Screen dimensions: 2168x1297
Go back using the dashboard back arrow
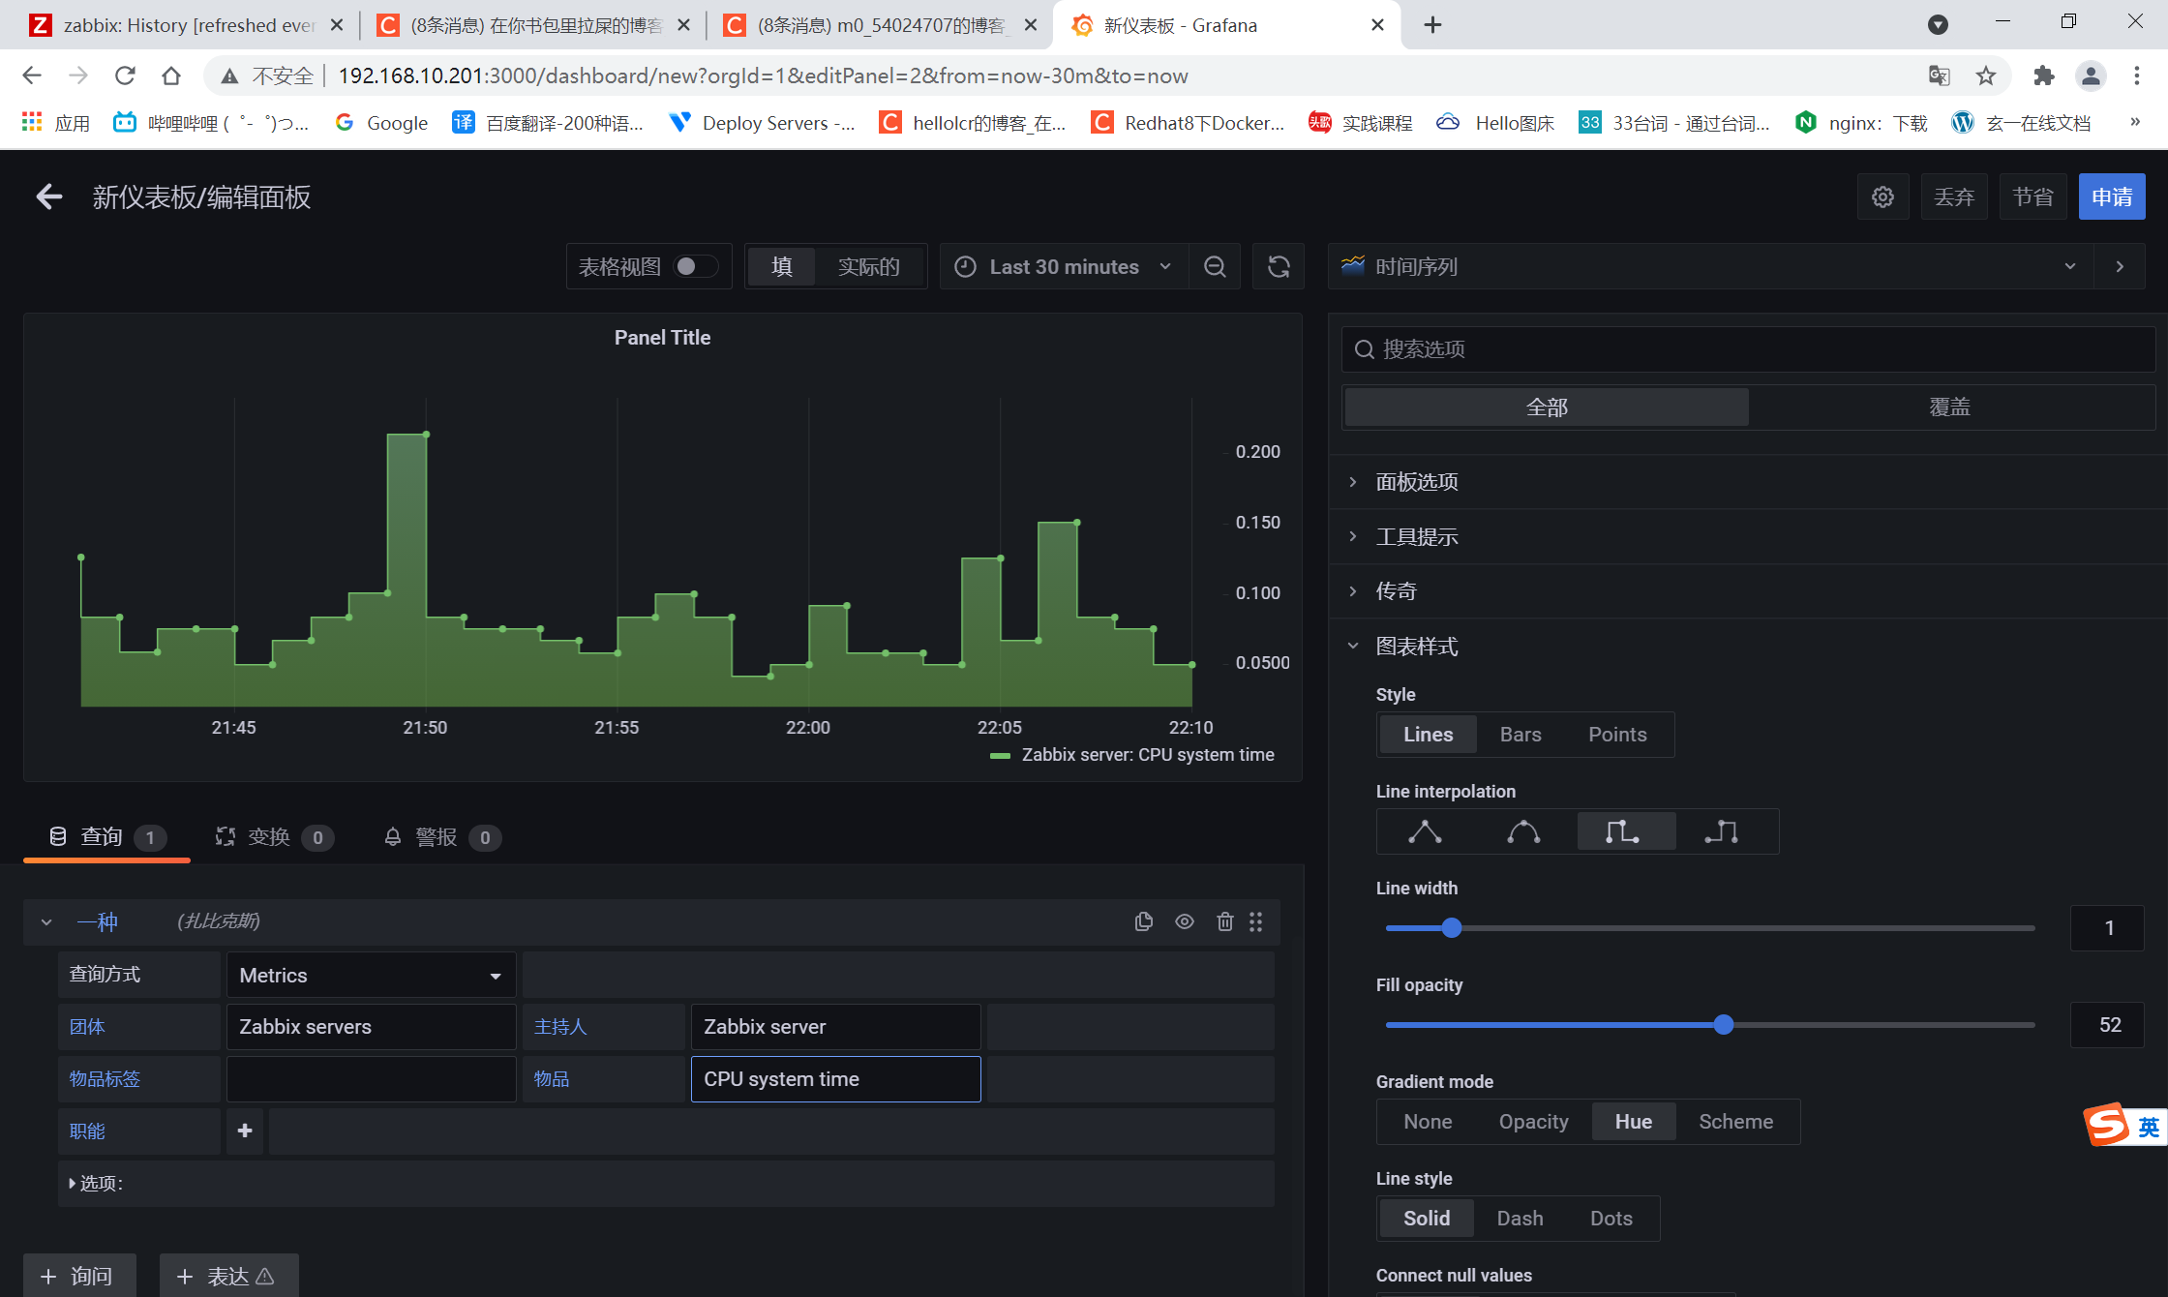(x=49, y=197)
